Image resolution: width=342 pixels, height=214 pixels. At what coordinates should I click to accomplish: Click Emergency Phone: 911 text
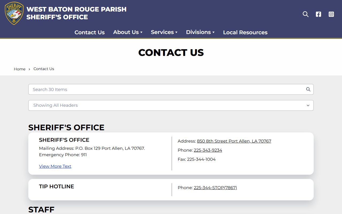pos(63,155)
